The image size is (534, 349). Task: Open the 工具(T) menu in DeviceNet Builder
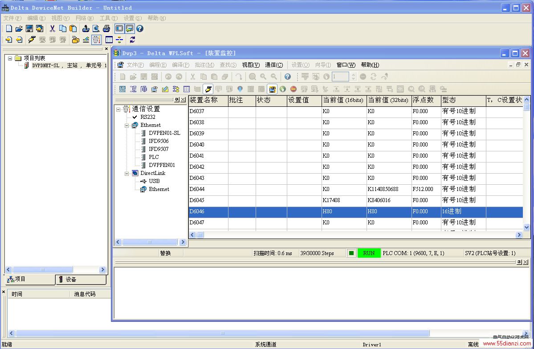[109, 18]
